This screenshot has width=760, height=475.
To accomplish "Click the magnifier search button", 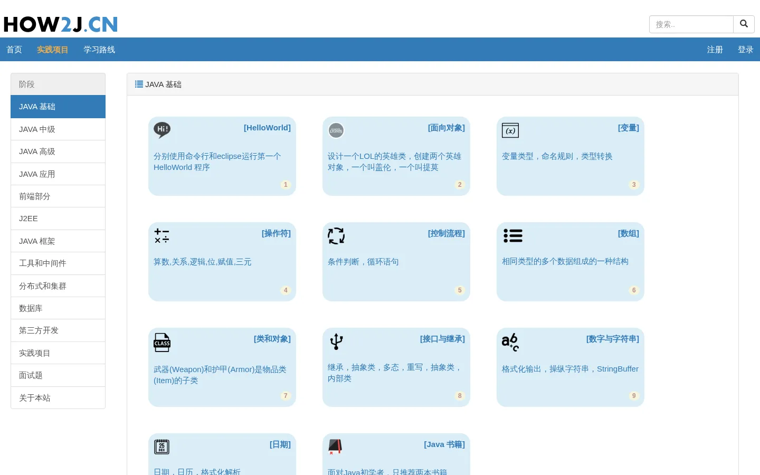I will pos(744,24).
